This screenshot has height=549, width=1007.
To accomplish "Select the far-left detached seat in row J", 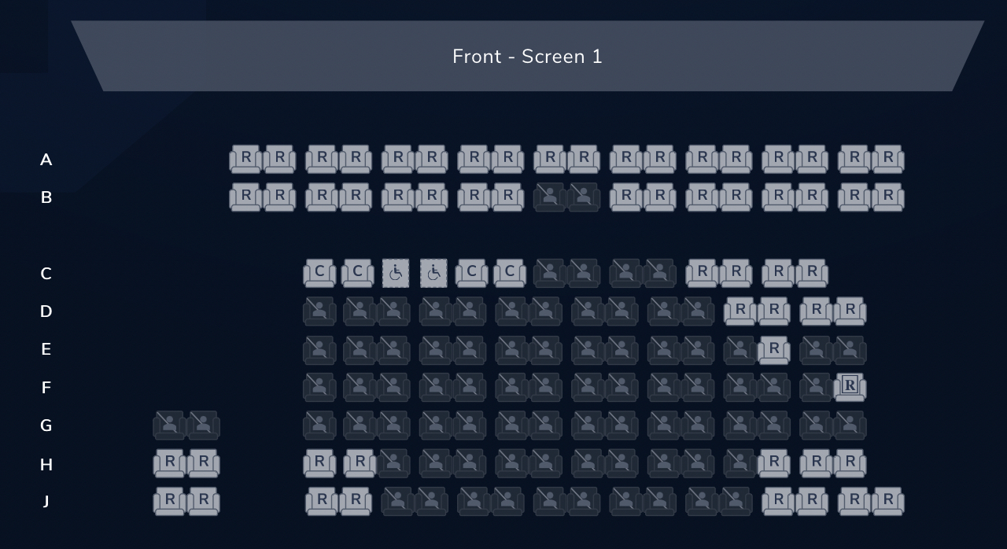I will pyautogui.click(x=169, y=501).
